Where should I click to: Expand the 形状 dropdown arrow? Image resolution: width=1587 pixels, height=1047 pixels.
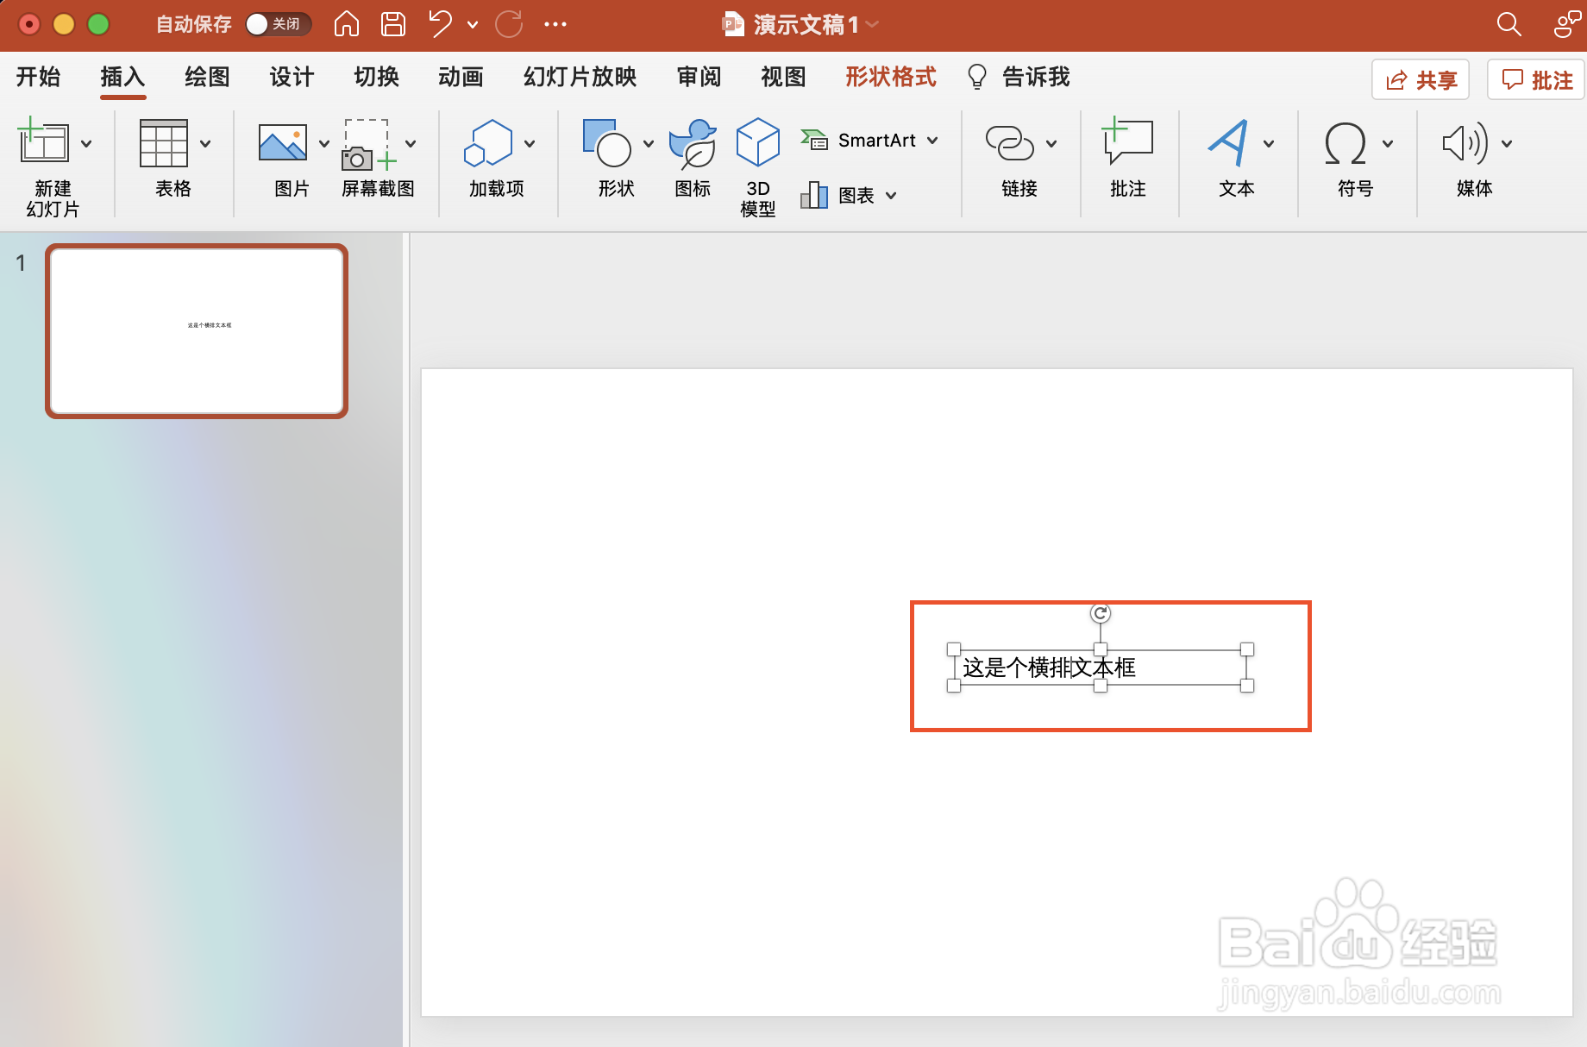point(649,144)
